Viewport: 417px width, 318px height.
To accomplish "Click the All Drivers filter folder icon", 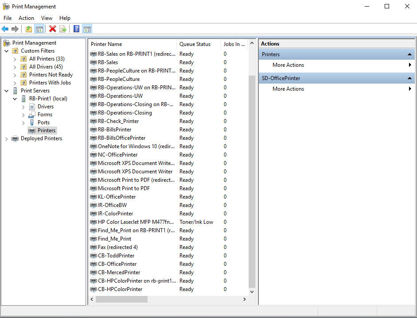I will coord(23,67).
